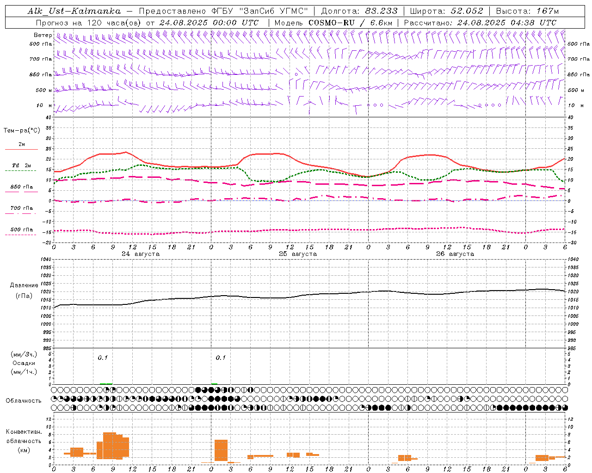Viewport: 592px width, 473px height.
Task: Click the Облачность cloudiness label
Action: click(24, 401)
